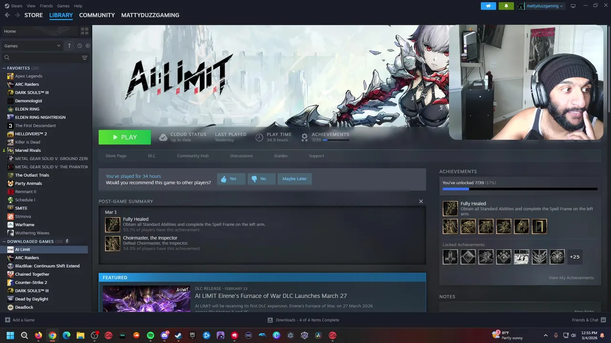The image size is (611, 343).
Task: Click the Fully Healed achievement icon in post-game summary
Action: (x=113, y=224)
